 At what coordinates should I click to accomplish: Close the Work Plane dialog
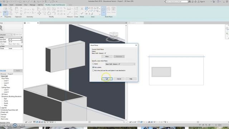(136, 46)
